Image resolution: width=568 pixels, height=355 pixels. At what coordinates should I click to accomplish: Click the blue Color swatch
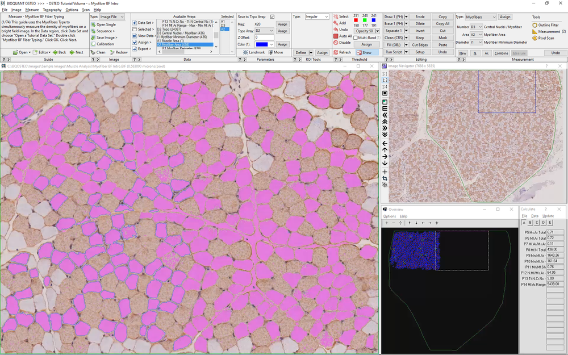tap(262, 44)
